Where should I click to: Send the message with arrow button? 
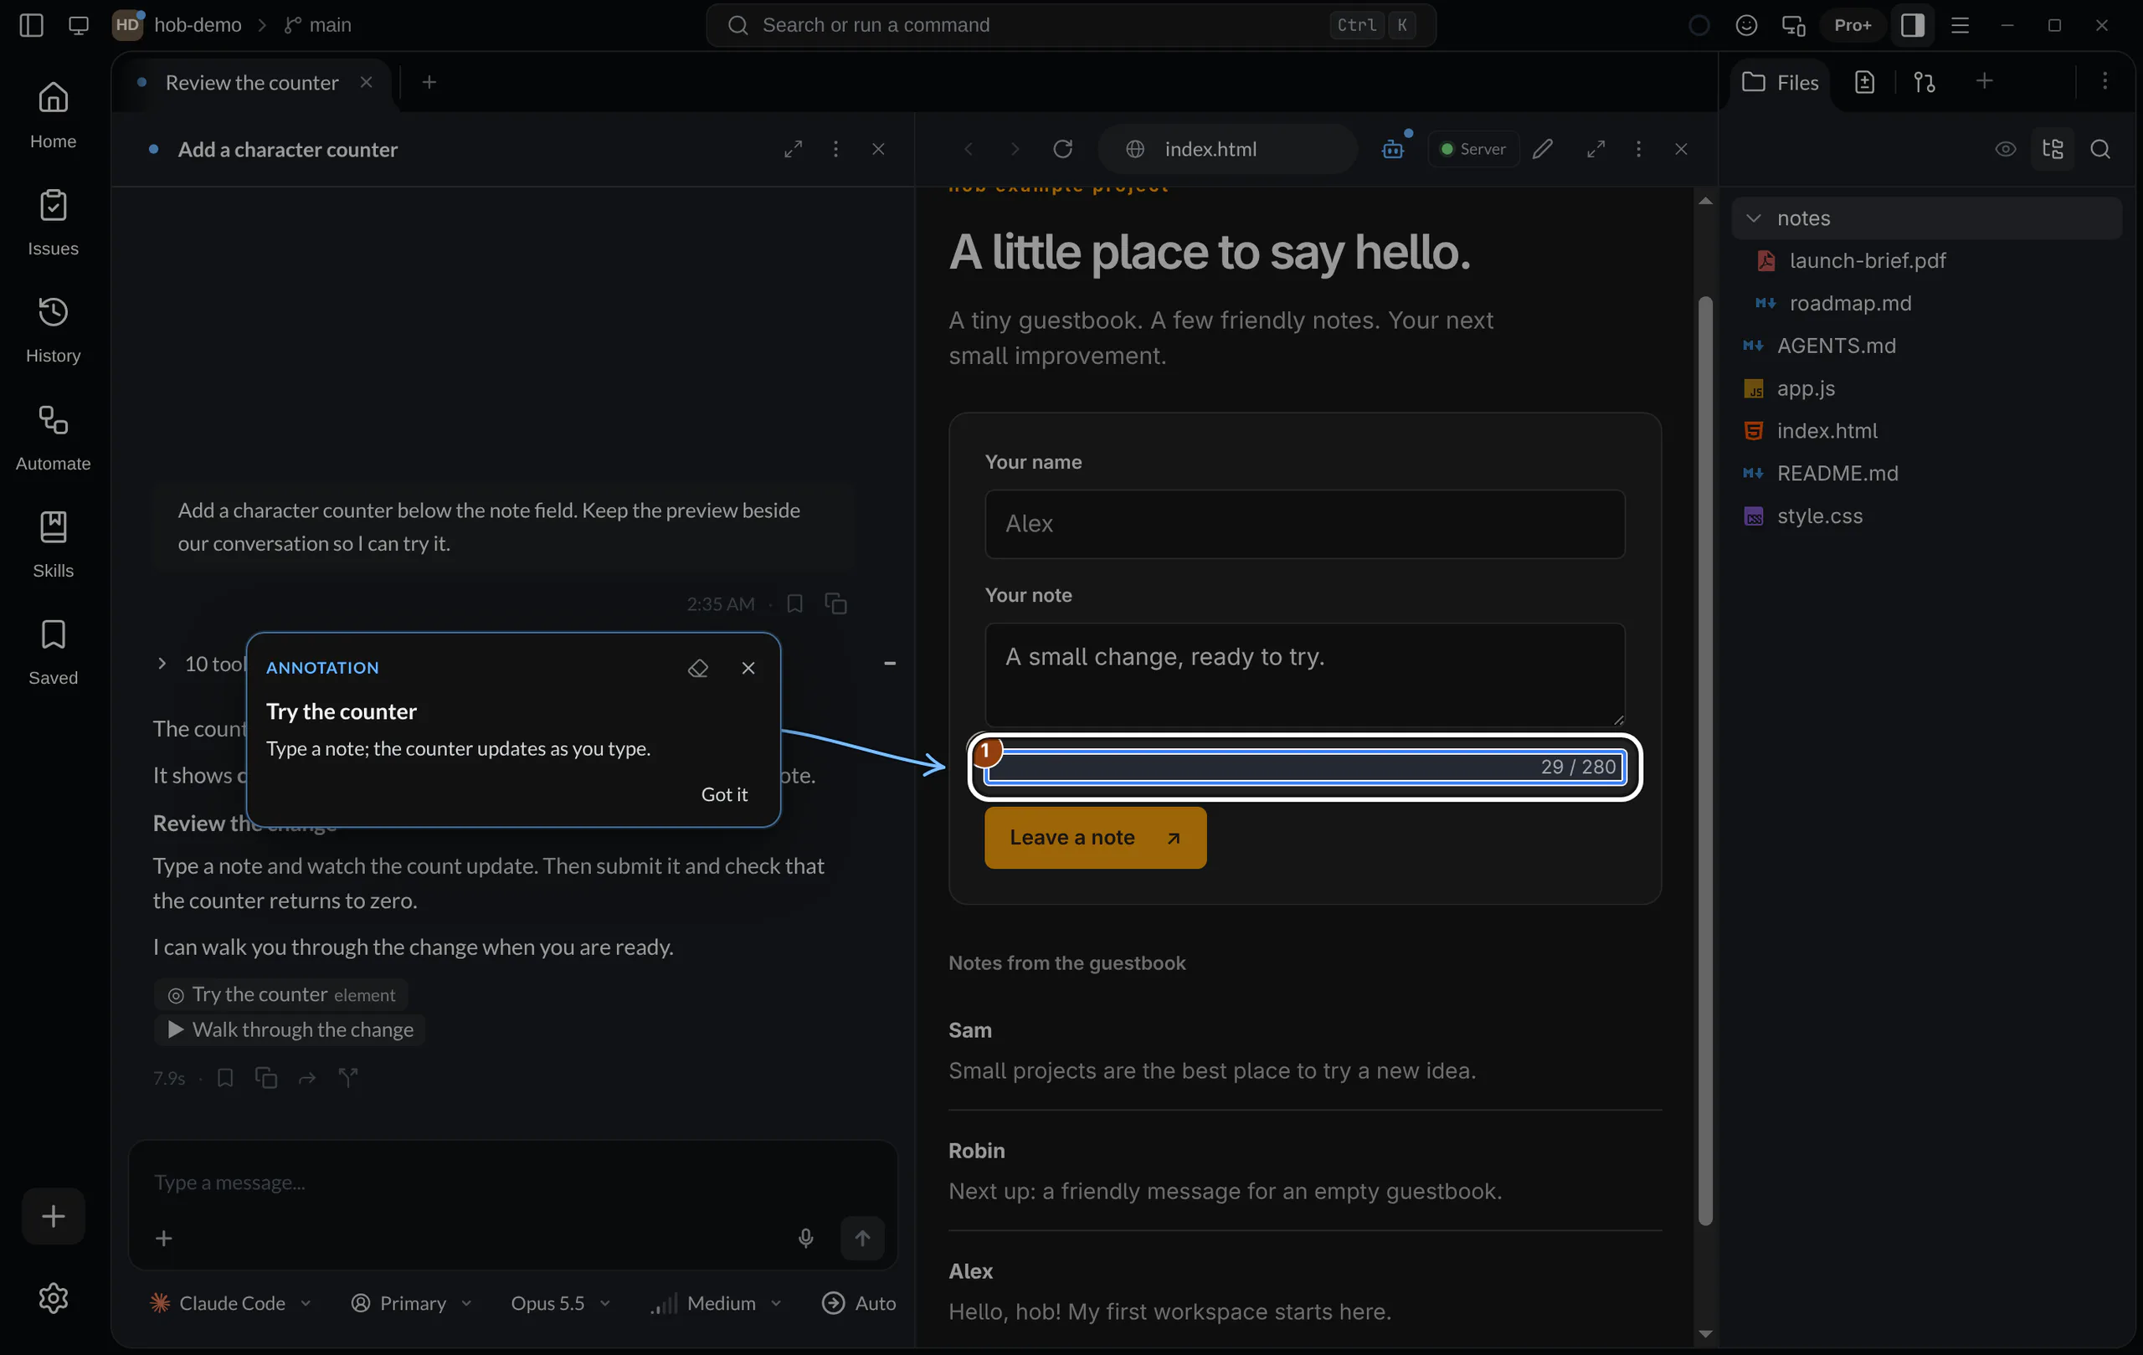pyautogui.click(x=862, y=1238)
